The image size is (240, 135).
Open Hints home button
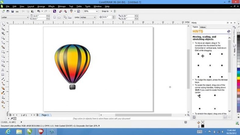(x=194, y=117)
